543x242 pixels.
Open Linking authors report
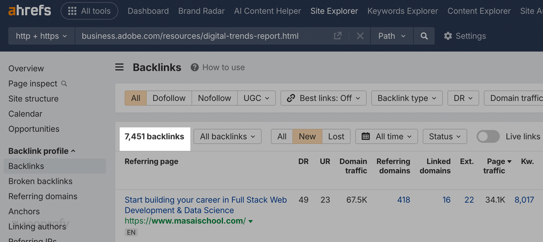tap(37, 227)
